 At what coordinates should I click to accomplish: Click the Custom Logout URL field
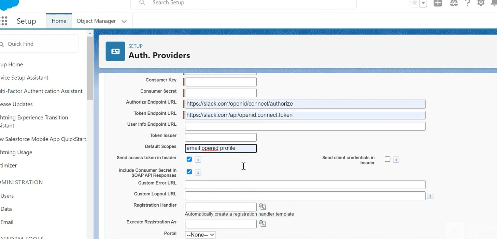(305, 196)
